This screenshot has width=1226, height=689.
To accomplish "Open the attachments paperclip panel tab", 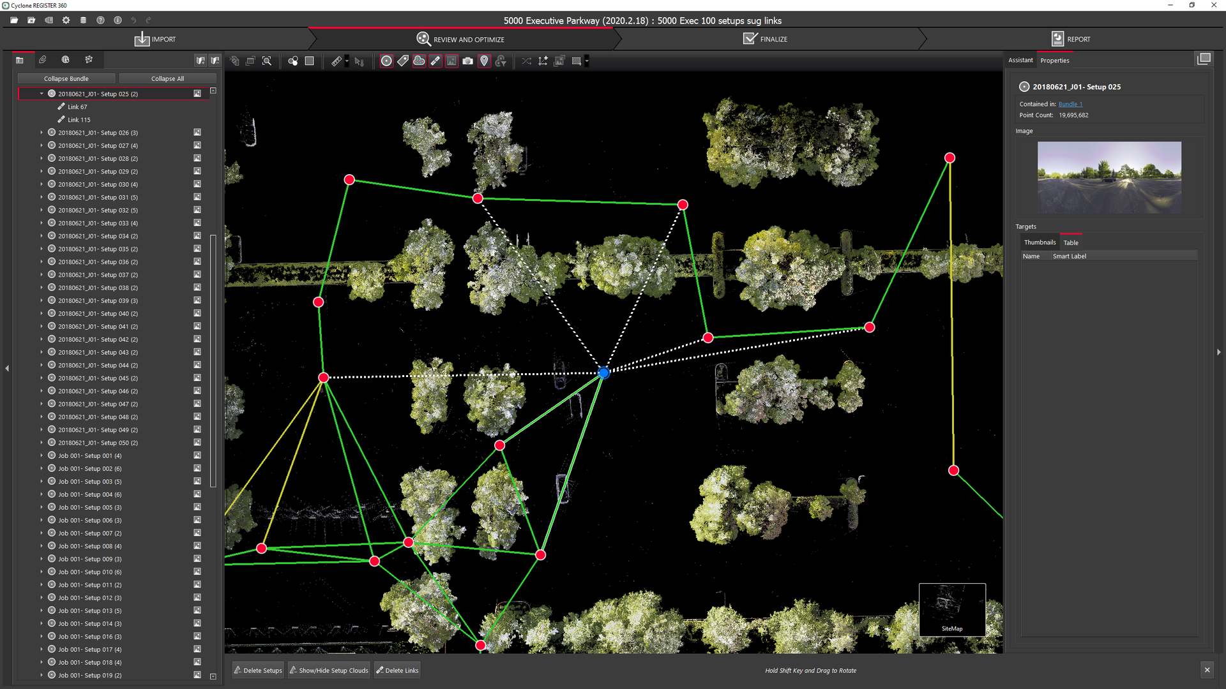I will click(x=43, y=60).
